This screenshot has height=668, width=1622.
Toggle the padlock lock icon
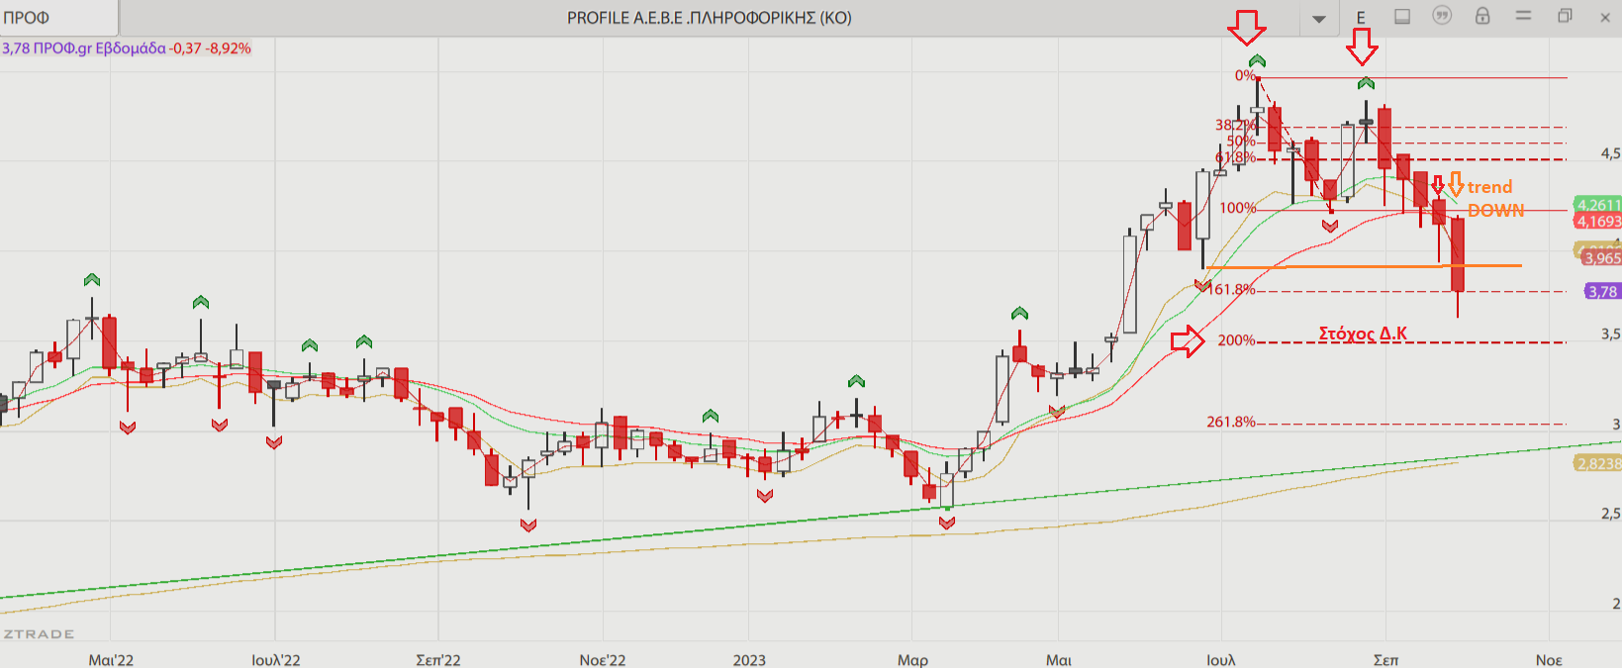tap(1482, 16)
